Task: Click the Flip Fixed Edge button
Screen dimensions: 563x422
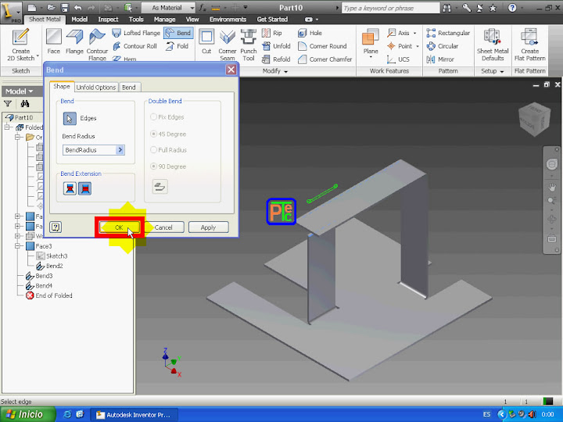Action: tap(160, 187)
